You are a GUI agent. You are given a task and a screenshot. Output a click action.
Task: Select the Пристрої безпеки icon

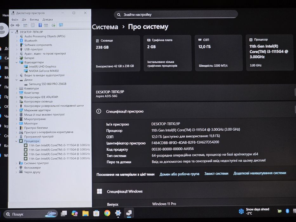pyautogui.click(x=21, y=128)
